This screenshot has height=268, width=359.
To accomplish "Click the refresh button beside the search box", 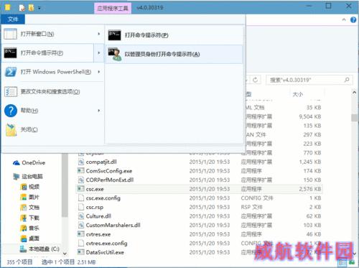I will (x=255, y=80).
